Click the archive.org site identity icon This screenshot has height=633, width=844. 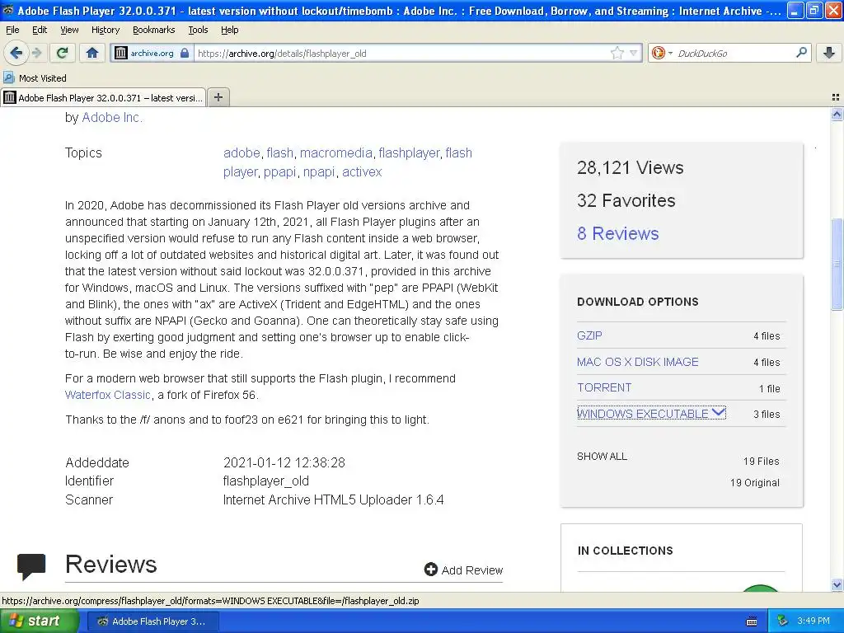(x=121, y=53)
